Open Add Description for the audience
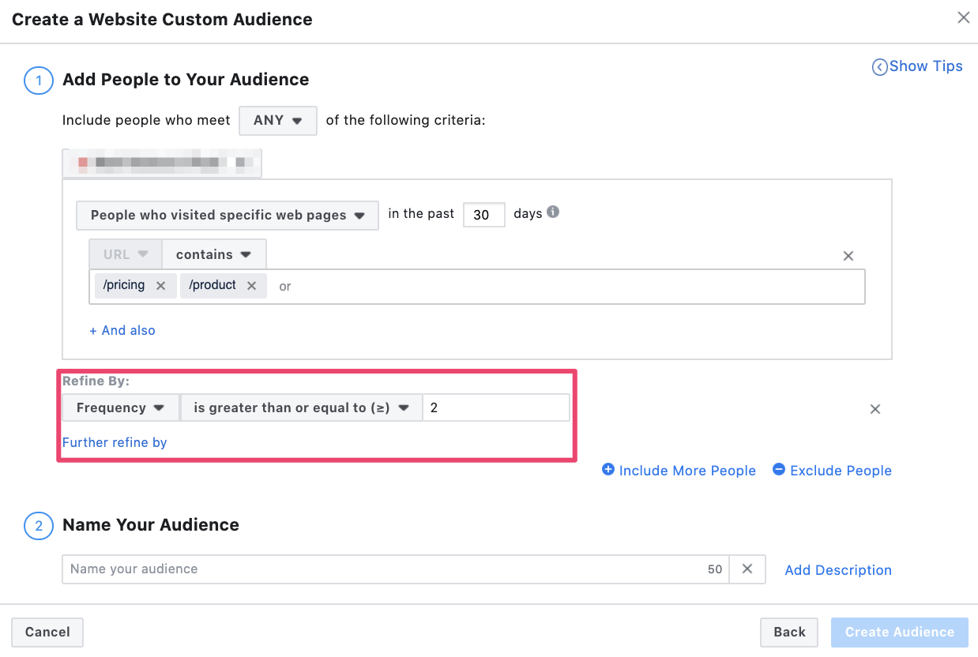This screenshot has width=978, height=657. (837, 569)
